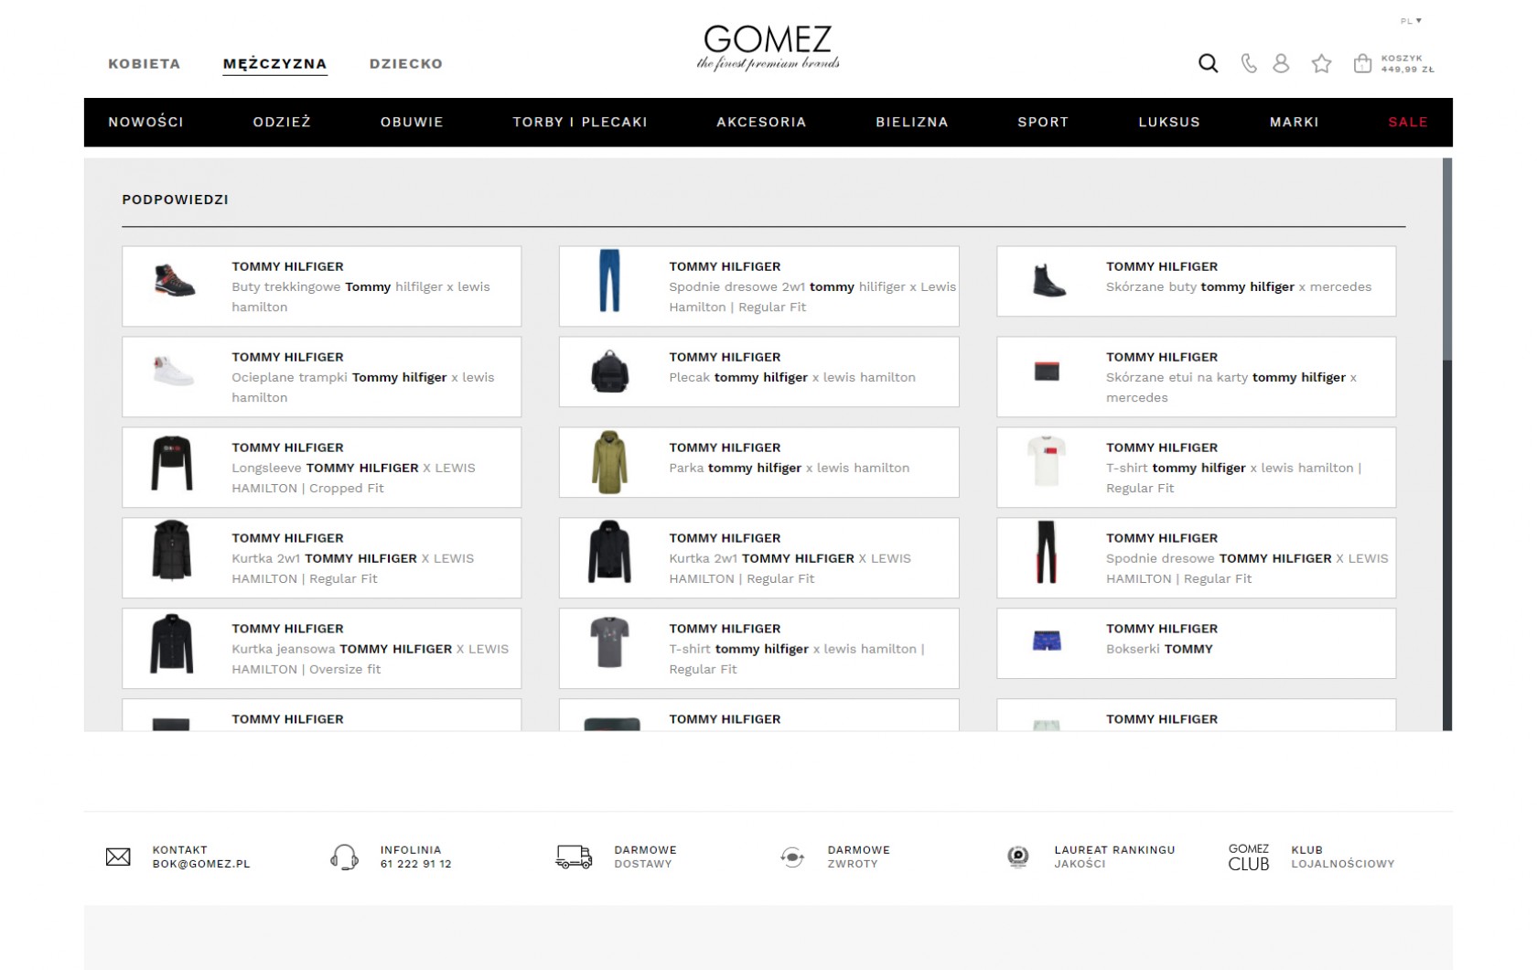Click the phone contact icon in header
This screenshot has height=970, width=1537.
coord(1248,63)
